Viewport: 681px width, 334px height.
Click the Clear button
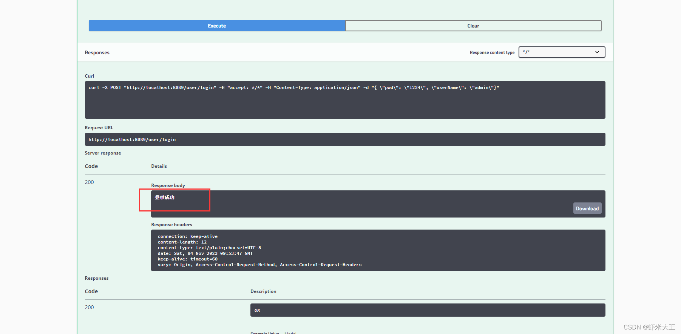(x=473, y=26)
